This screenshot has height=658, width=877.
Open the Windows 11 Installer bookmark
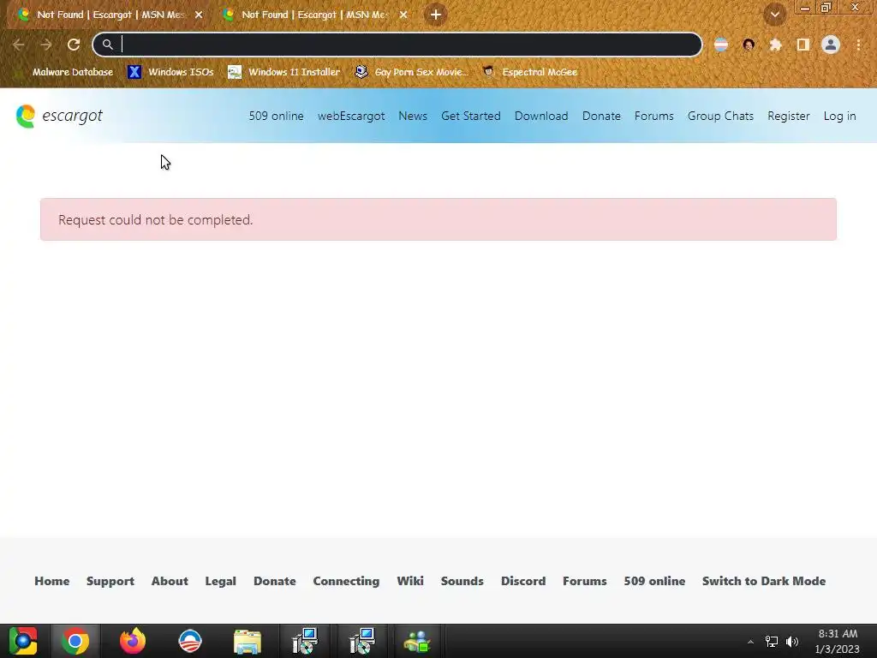coord(284,72)
